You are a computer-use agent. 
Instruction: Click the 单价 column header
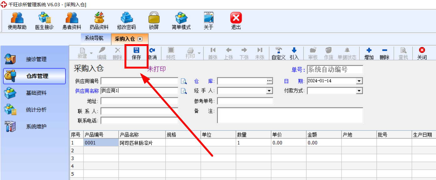289,135
